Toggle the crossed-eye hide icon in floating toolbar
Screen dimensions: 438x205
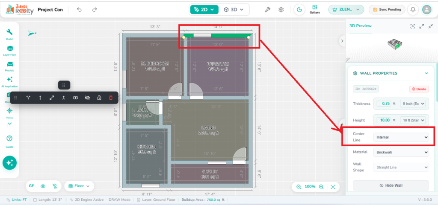87,98
